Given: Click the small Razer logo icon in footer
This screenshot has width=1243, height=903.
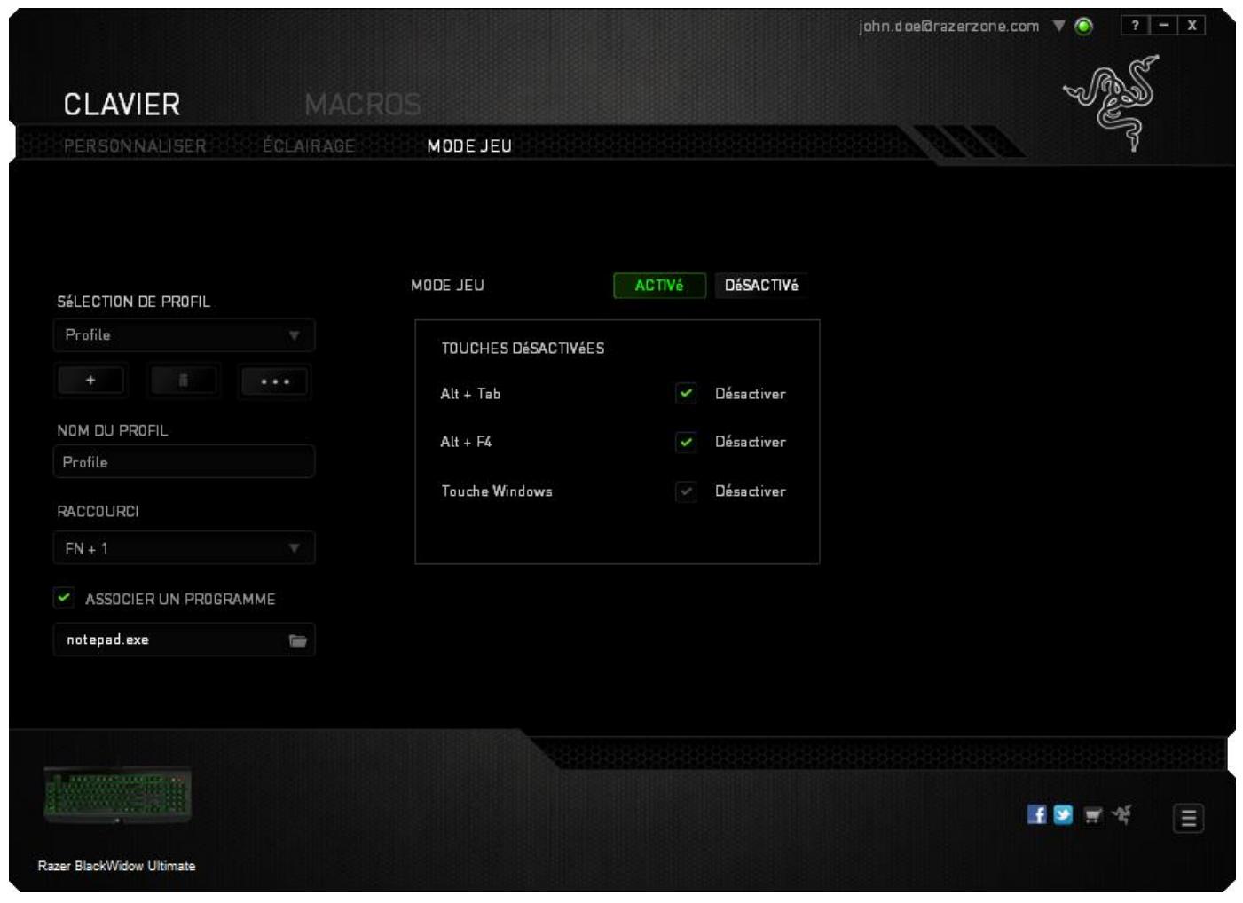Looking at the screenshot, I should point(1121,814).
